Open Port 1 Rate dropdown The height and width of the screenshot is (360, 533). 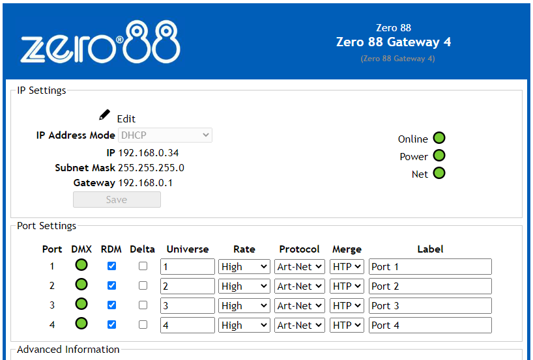click(244, 267)
